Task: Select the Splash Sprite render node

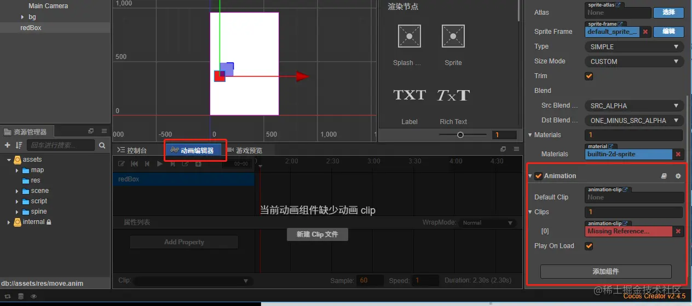Action: click(409, 36)
